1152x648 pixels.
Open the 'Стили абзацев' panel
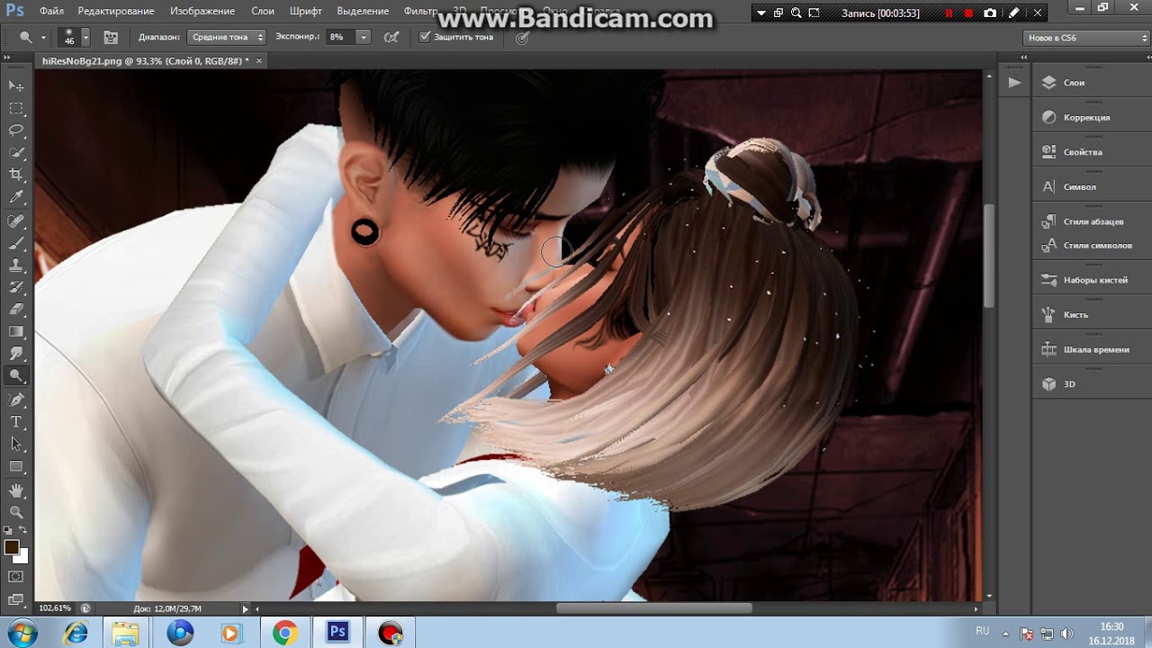click(x=1092, y=221)
